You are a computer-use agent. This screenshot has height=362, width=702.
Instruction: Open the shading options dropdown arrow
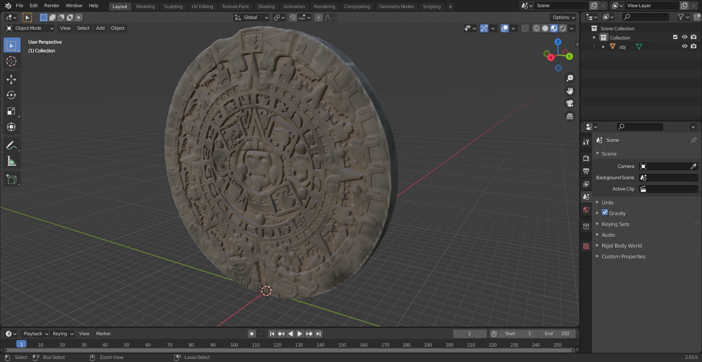click(x=571, y=28)
